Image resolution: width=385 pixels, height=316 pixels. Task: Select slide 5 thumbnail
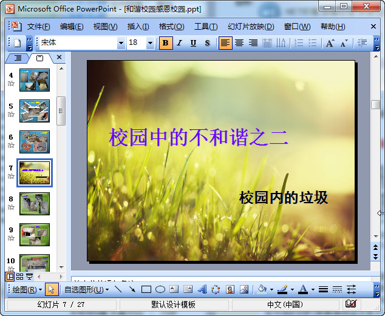click(35, 111)
